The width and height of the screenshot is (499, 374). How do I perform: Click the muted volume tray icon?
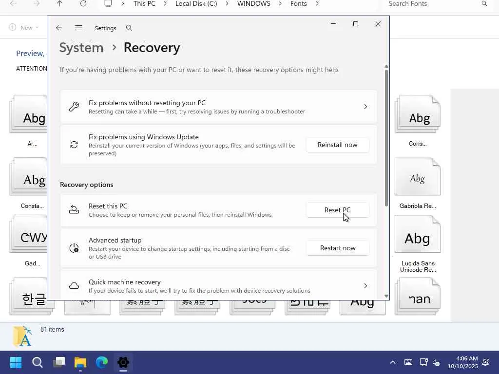(436, 362)
